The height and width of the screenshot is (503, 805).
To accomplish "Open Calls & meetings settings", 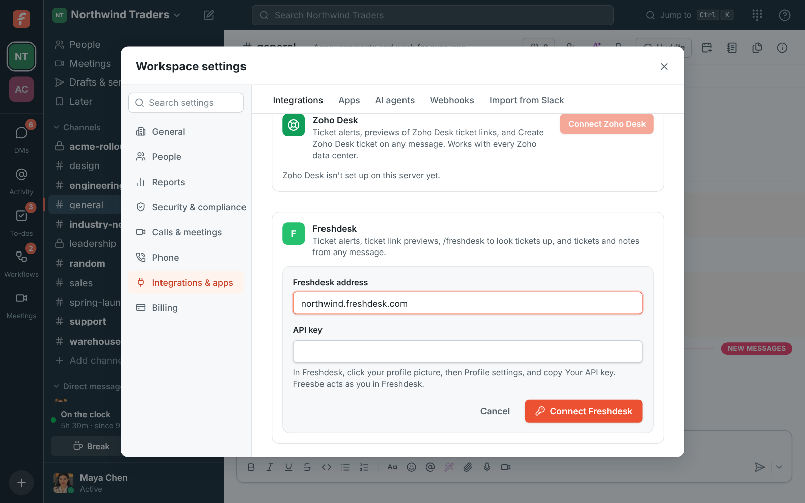I will point(186,232).
